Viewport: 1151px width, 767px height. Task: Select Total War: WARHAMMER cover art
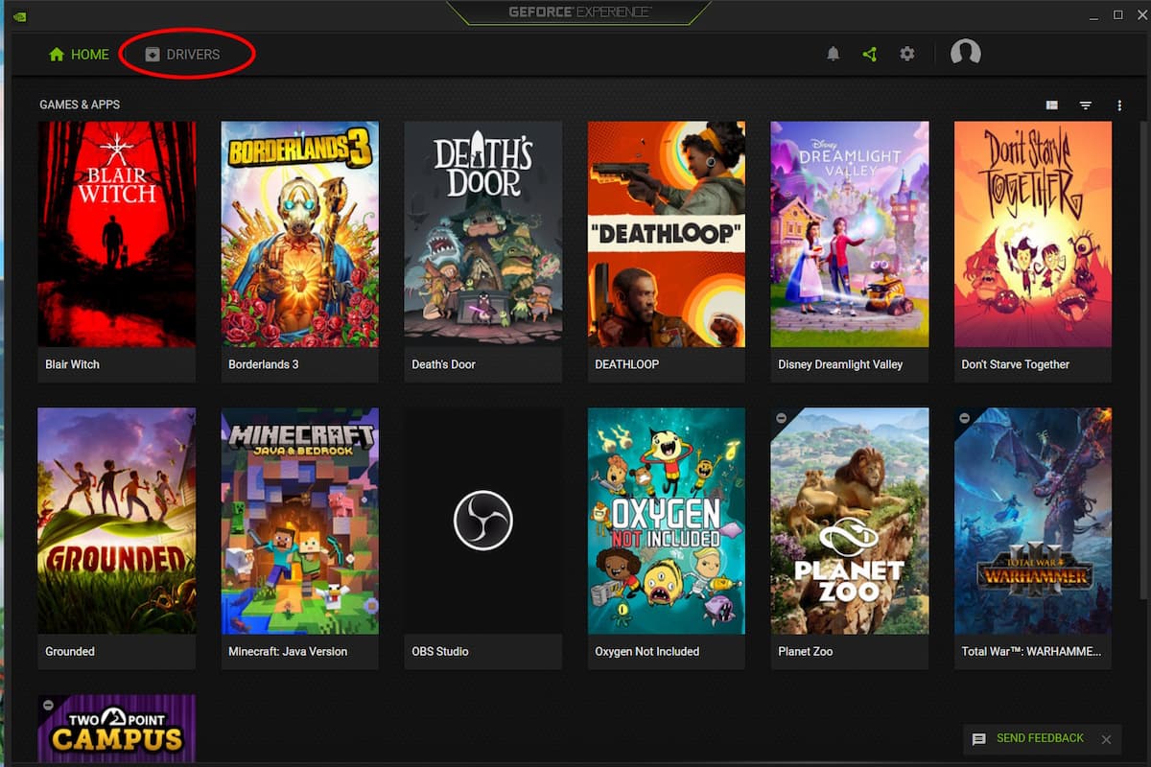point(1033,521)
